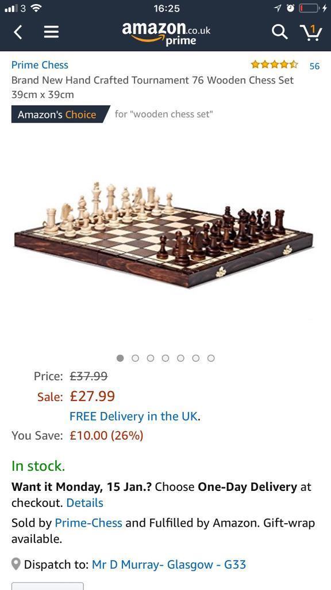Select the fourth image carousel dot
Image resolution: width=331 pixels, height=590 pixels.
pos(165,358)
